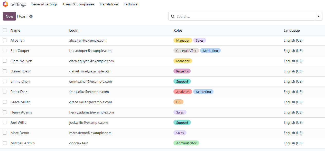The image size is (325, 151).
Task: Click Joel Willis's Support tag
Action: click(182, 122)
